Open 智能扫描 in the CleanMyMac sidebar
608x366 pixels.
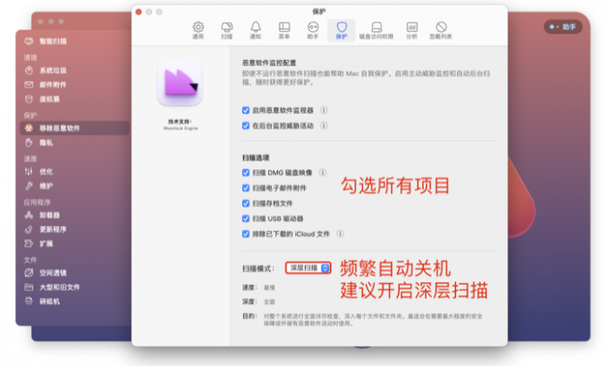46,41
